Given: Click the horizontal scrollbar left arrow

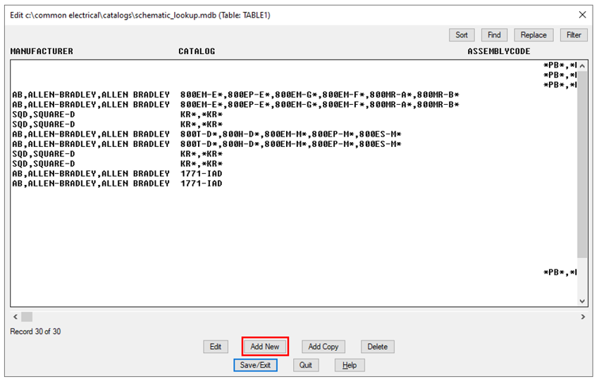Looking at the screenshot, I should [16, 316].
